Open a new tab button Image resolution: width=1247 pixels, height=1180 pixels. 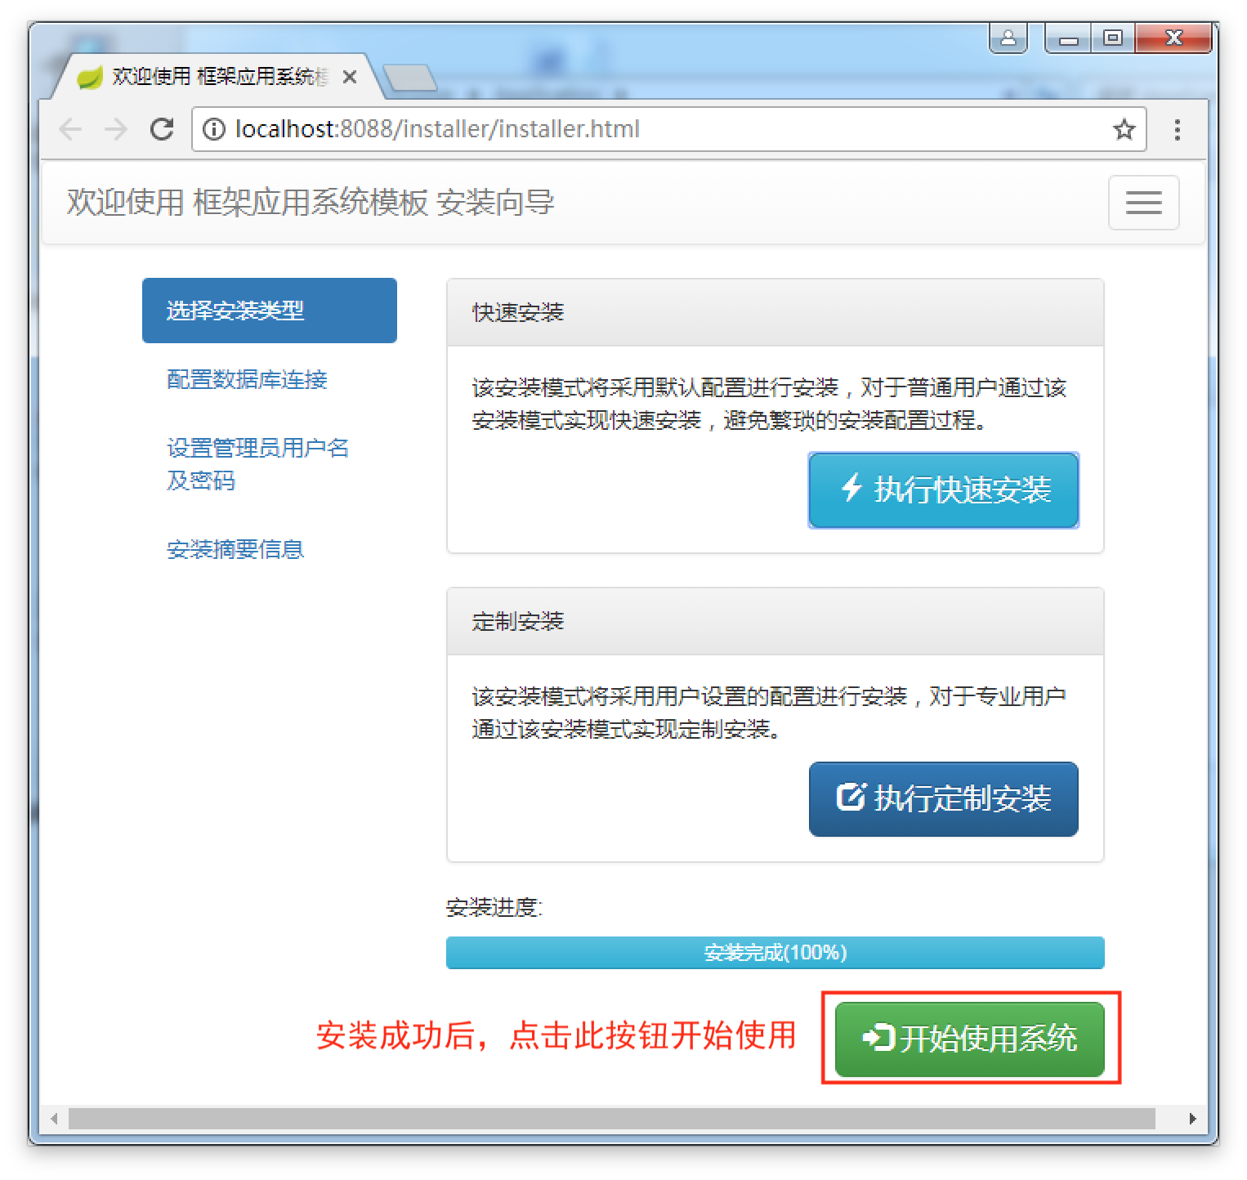[x=410, y=78]
